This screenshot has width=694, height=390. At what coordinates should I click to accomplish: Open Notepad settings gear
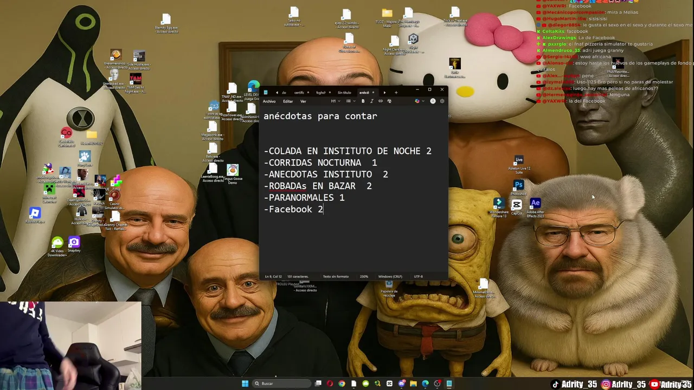(x=442, y=101)
